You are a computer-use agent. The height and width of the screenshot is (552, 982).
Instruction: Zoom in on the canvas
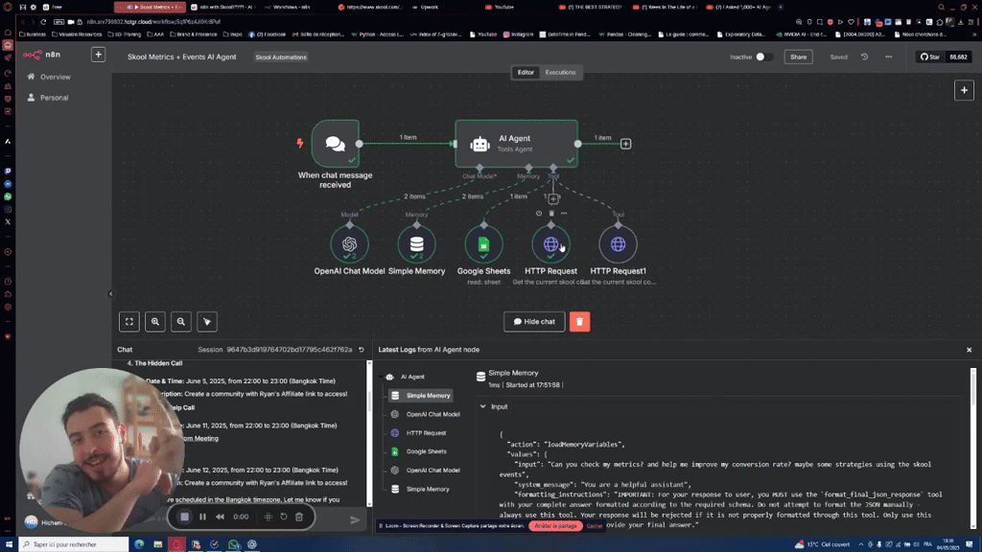click(154, 322)
